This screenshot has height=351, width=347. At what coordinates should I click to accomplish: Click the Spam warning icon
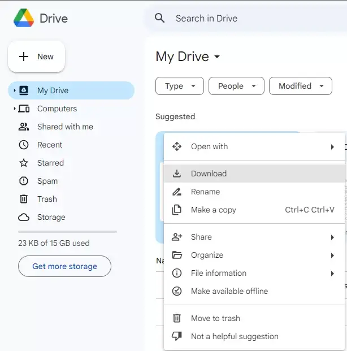pyautogui.click(x=24, y=181)
